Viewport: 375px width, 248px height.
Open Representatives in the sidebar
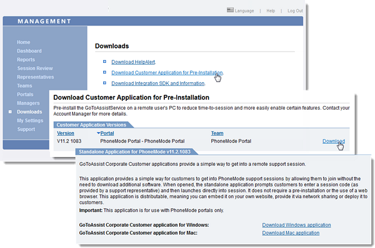coord(36,77)
